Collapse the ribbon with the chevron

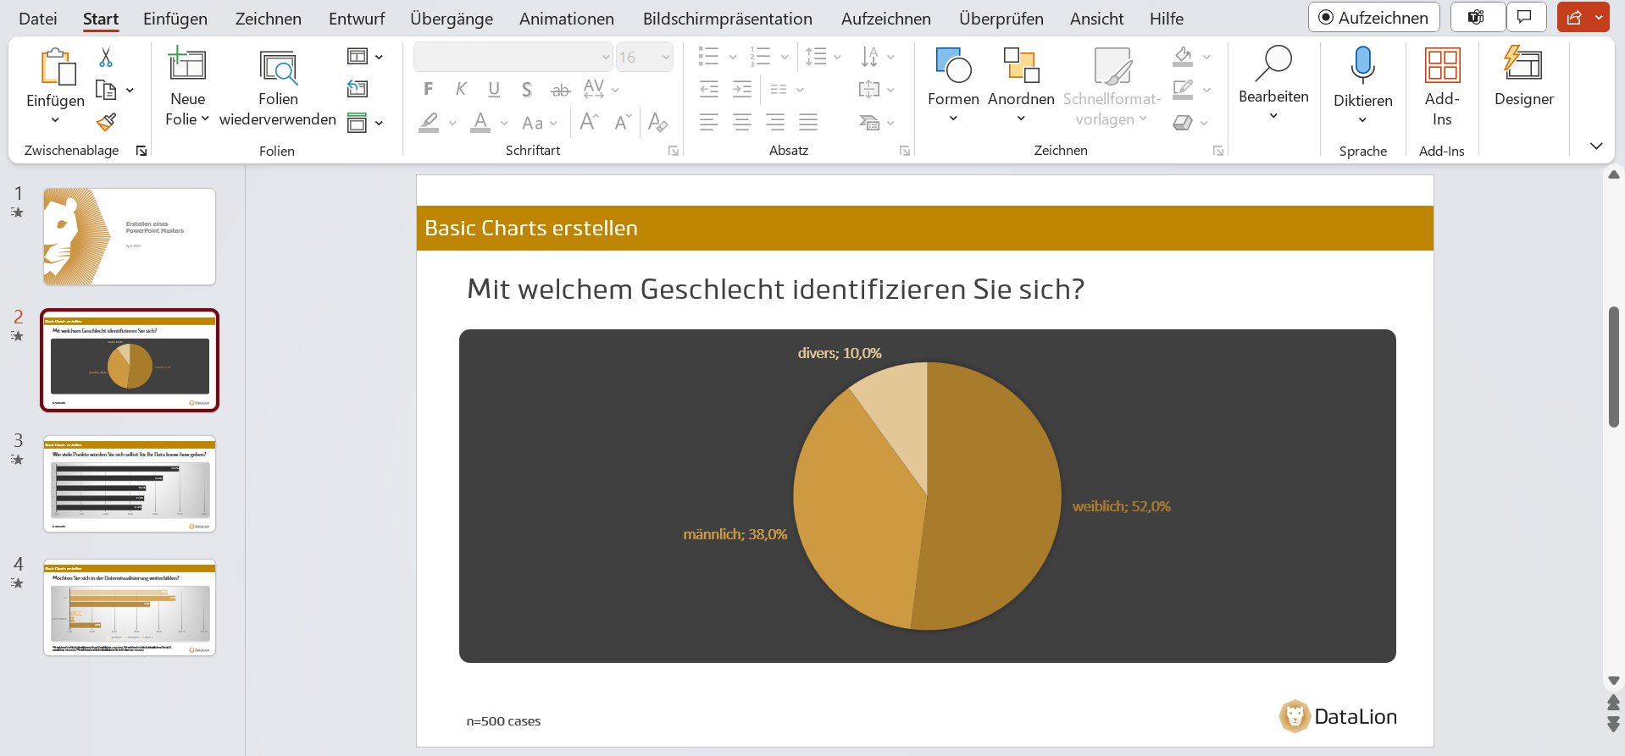coord(1596,146)
